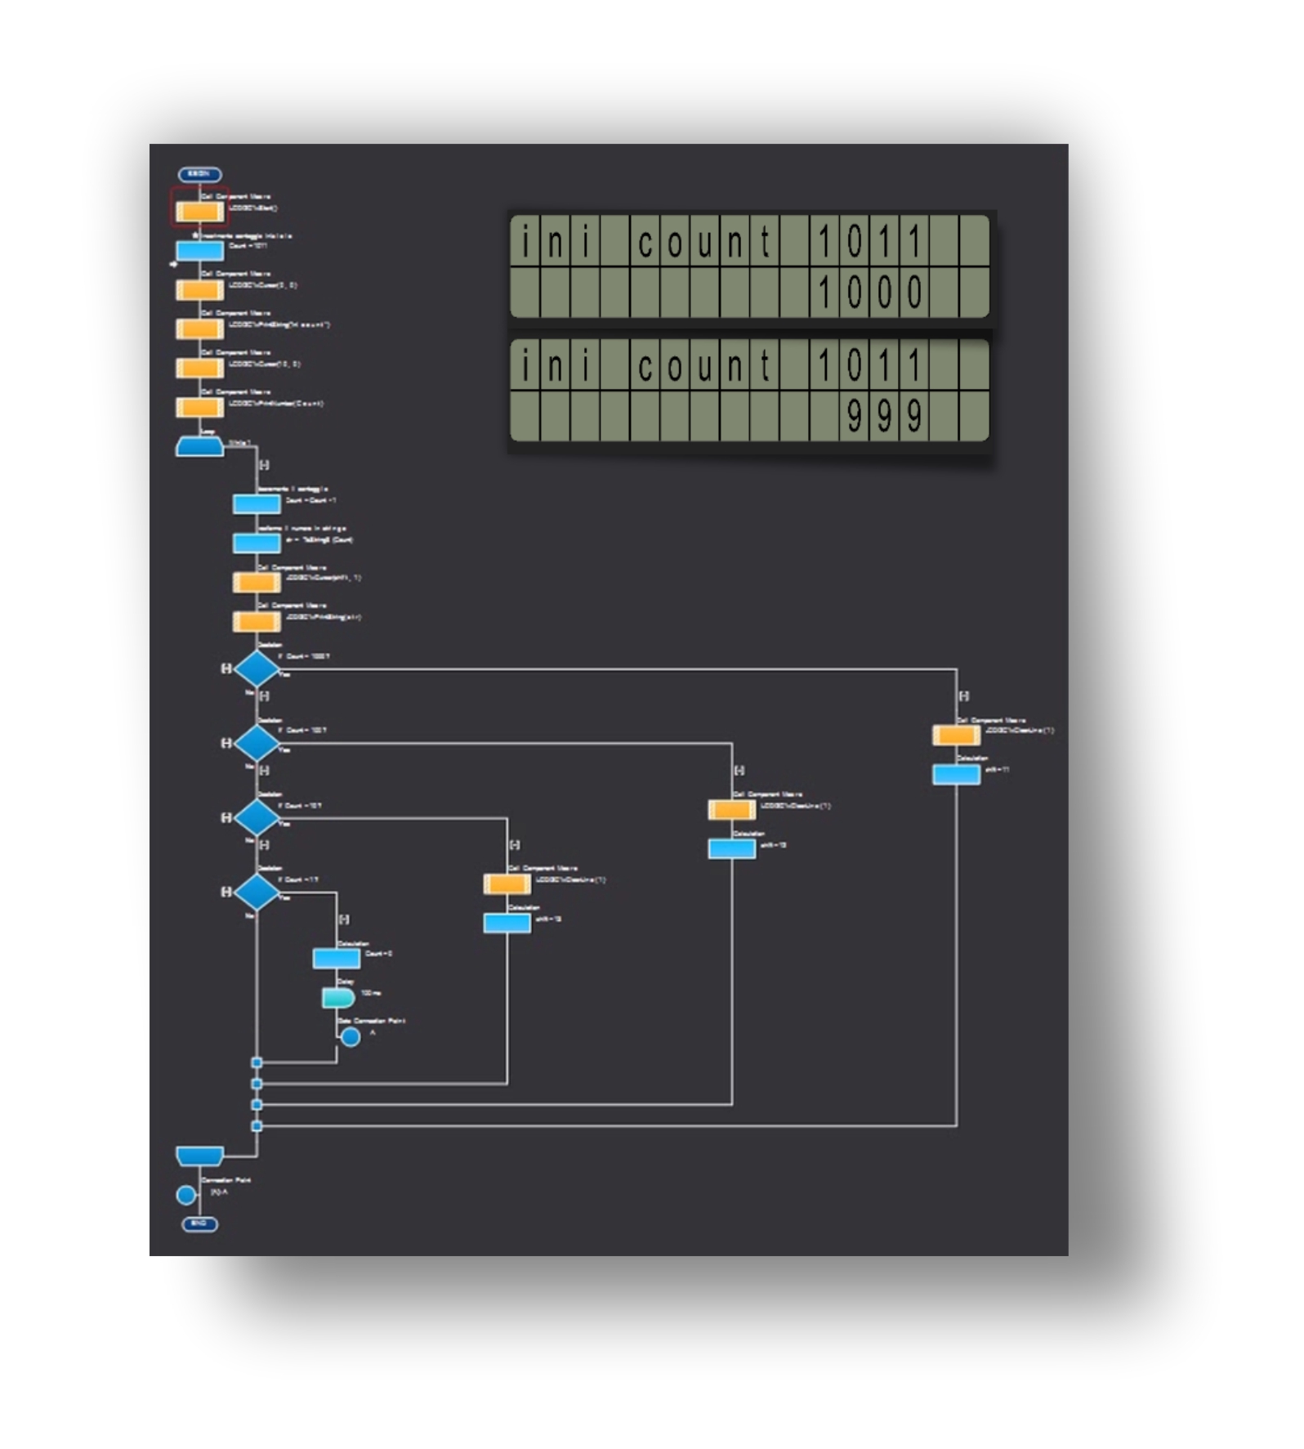Select the Count = 1000 decision diamond
Screen dimensions: 1304x1449
click(x=257, y=669)
